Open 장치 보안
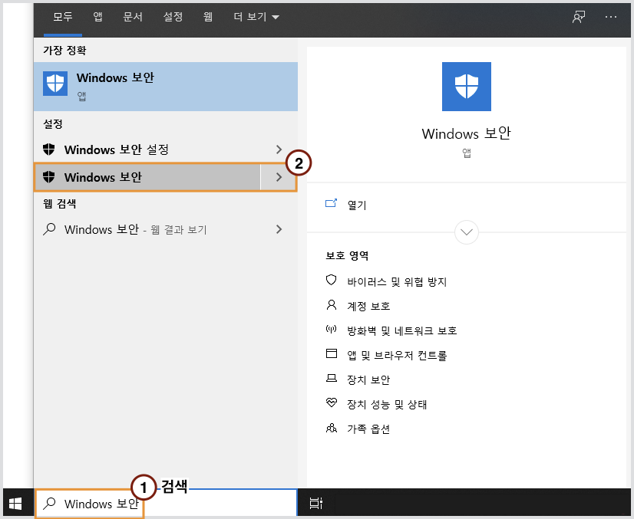The height and width of the screenshot is (519, 634). (368, 379)
